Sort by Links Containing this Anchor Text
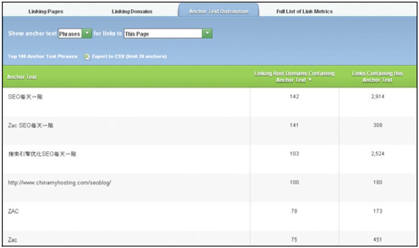Image resolution: width=419 pixels, height=248 pixels. pos(377,76)
